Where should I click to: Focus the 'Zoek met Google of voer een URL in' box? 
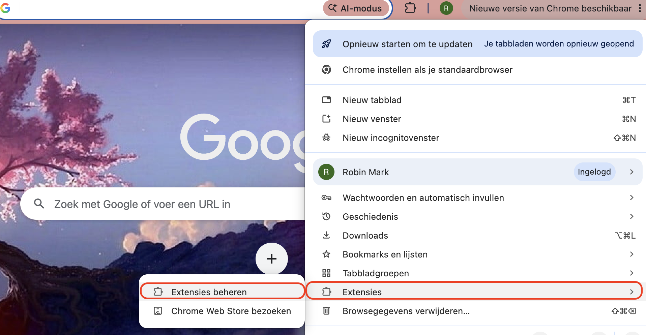point(163,204)
